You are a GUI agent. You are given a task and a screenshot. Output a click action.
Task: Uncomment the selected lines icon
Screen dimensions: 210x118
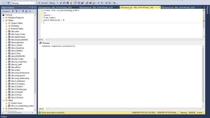pyautogui.click(x=102, y=3)
